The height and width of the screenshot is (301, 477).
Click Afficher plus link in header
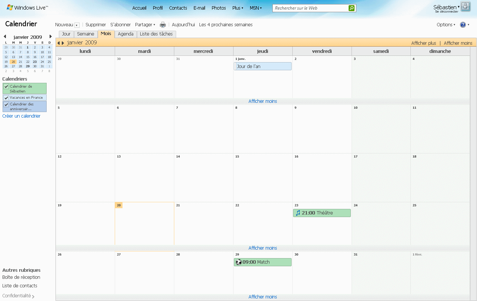point(424,43)
